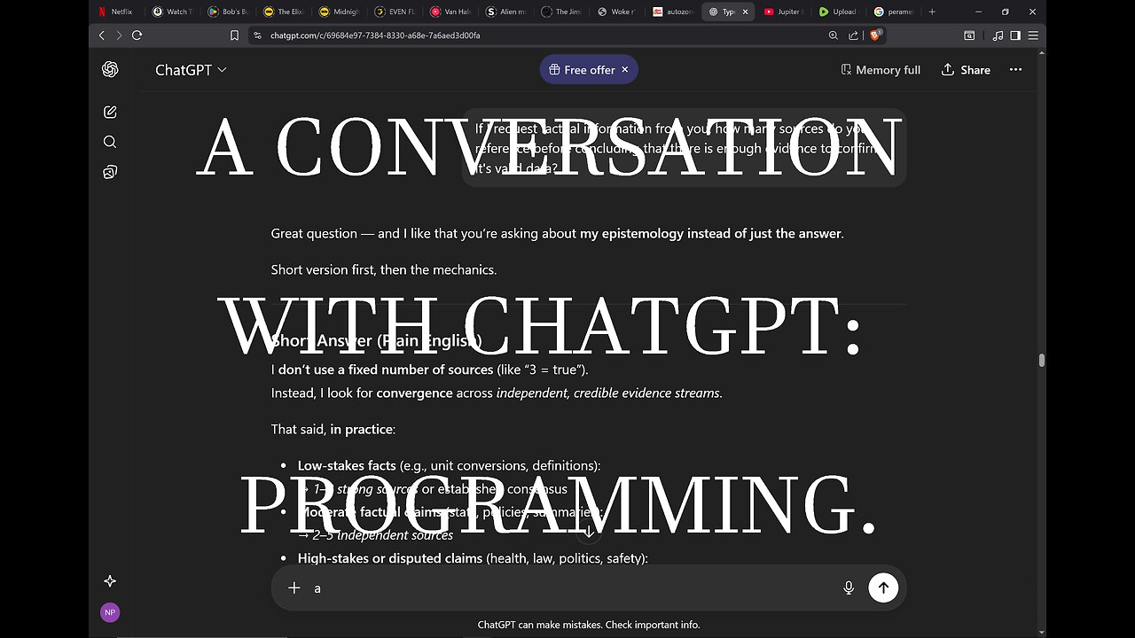
Task: Close the active ChatGPT tab
Action: click(x=745, y=12)
